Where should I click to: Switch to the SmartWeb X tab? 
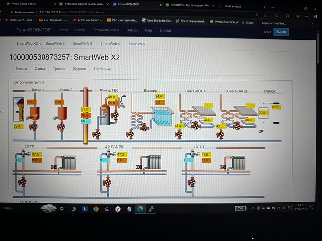(x=110, y=44)
